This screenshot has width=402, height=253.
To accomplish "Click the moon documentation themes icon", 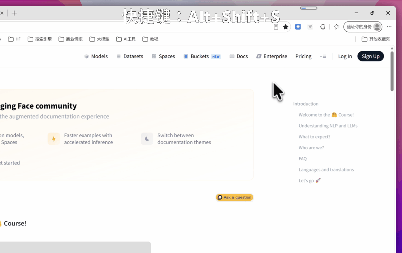I will (147, 139).
